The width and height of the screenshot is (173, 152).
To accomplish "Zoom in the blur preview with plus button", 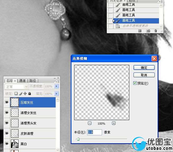I will click(x=114, y=123).
